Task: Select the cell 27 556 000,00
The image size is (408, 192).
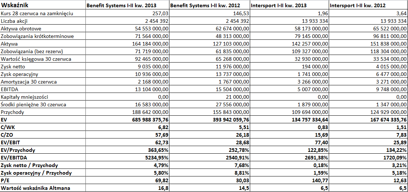Action: (x=209, y=105)
